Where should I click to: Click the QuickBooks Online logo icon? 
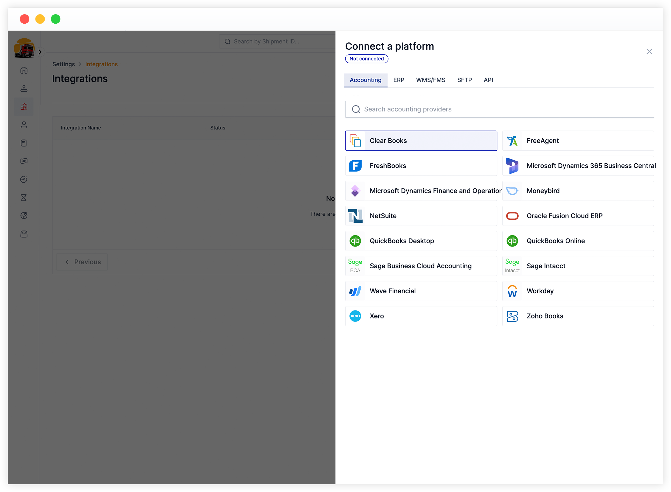coord(512,241)
